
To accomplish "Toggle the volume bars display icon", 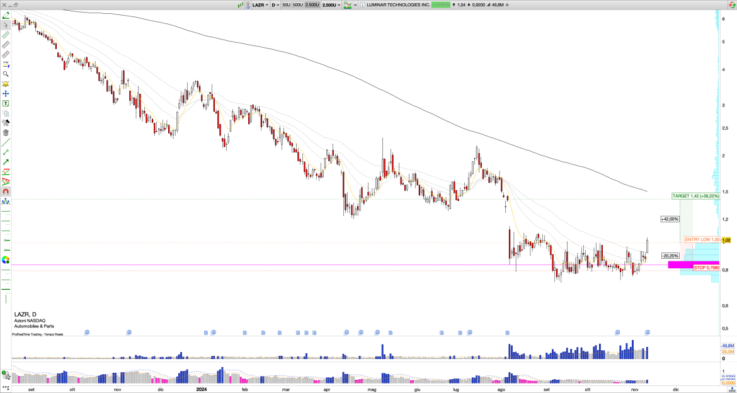I will click(241, 4).
